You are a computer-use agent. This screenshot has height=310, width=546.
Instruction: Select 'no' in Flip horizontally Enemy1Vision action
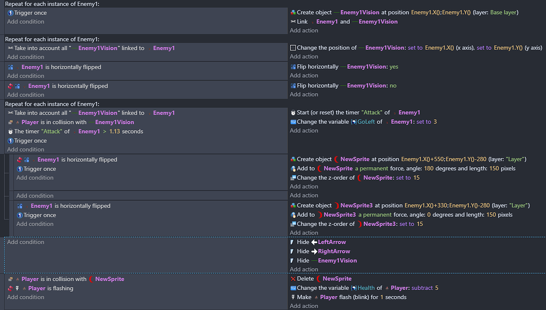pos(393,86)
